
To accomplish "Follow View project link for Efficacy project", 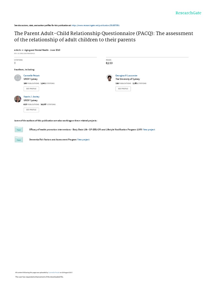I will [149, 130].
